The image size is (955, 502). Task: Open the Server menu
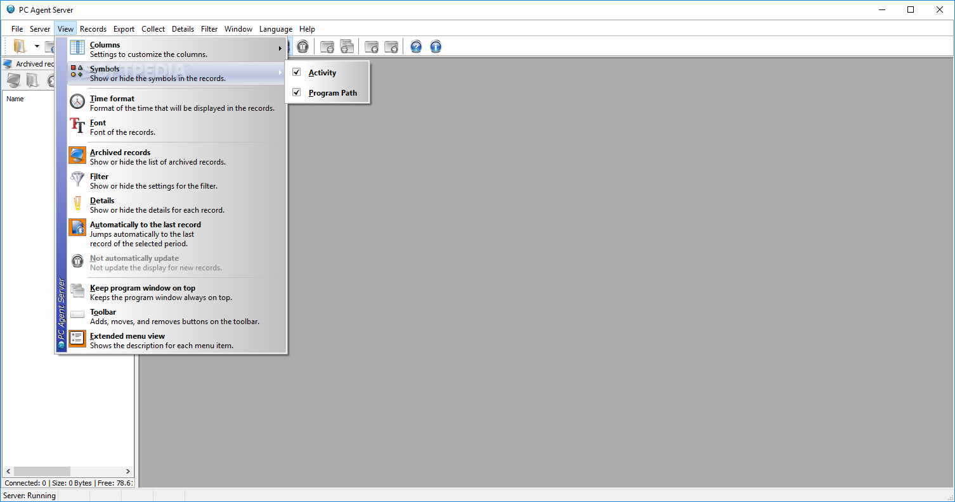point(40,29)
